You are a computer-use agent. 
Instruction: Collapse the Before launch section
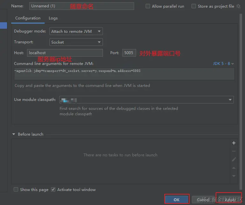[14, 134]
